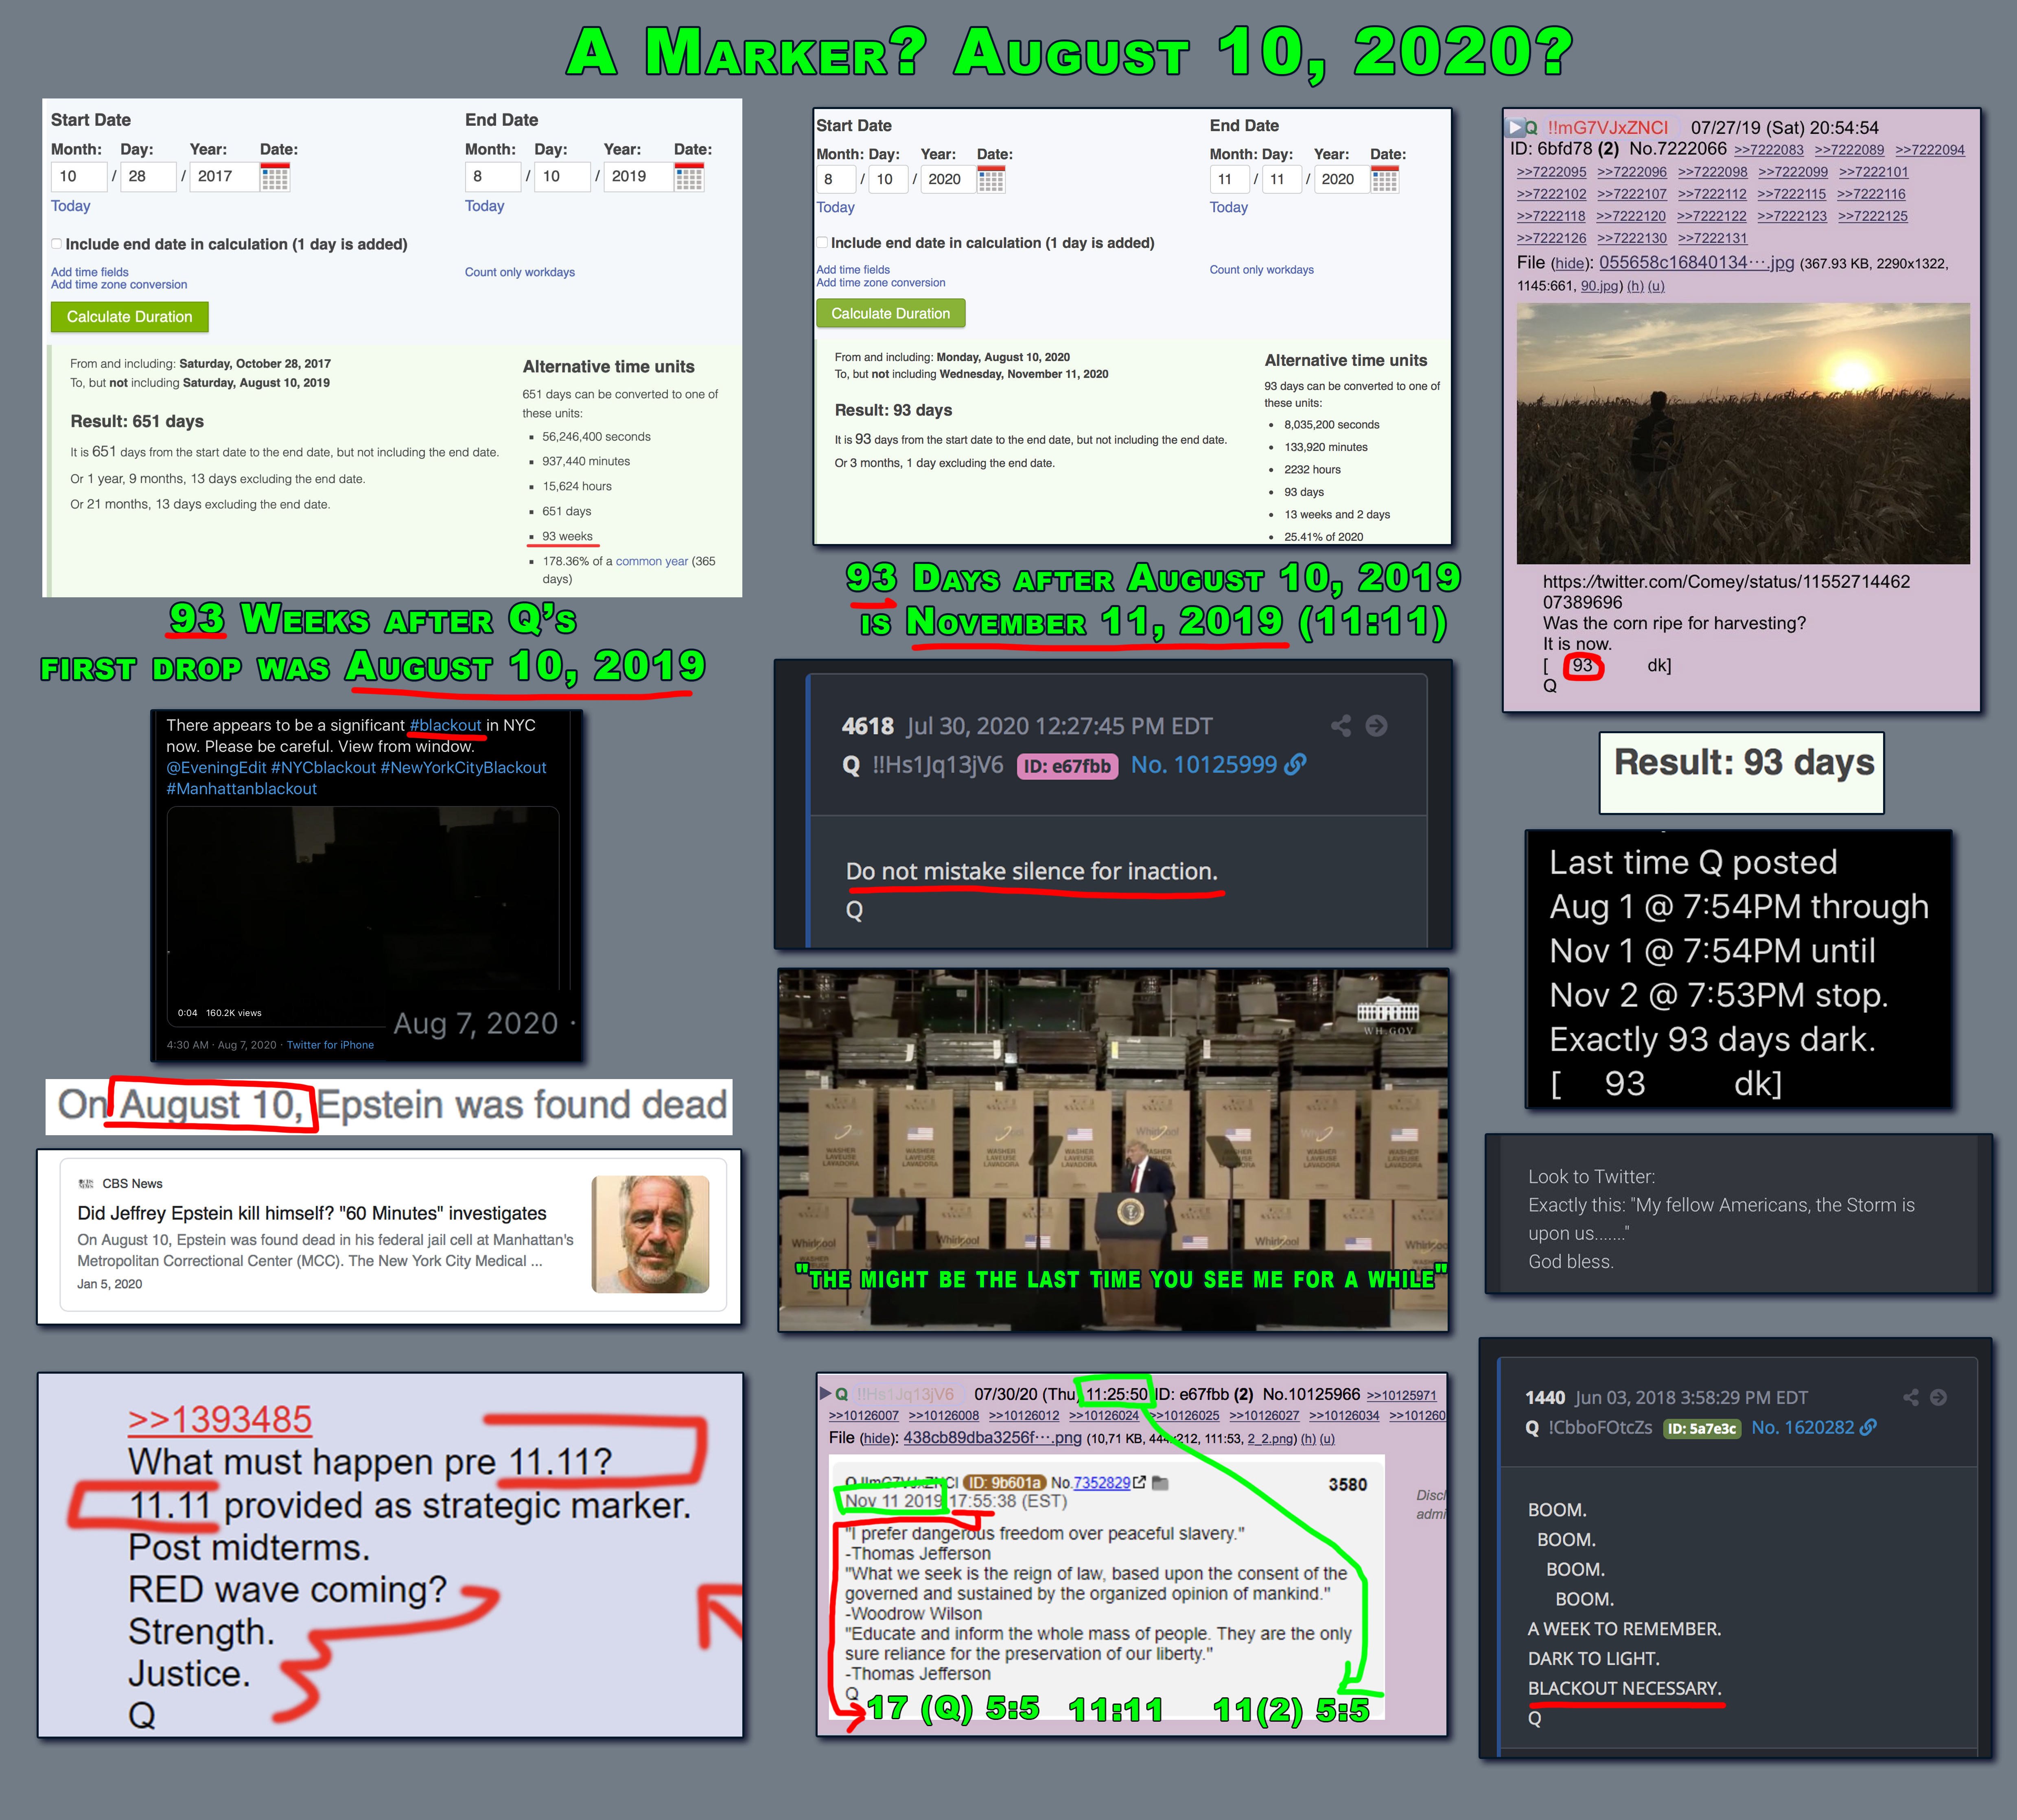2017x1820 pixels.
Task: Open the 'common year' link
Action: point(652,561)
